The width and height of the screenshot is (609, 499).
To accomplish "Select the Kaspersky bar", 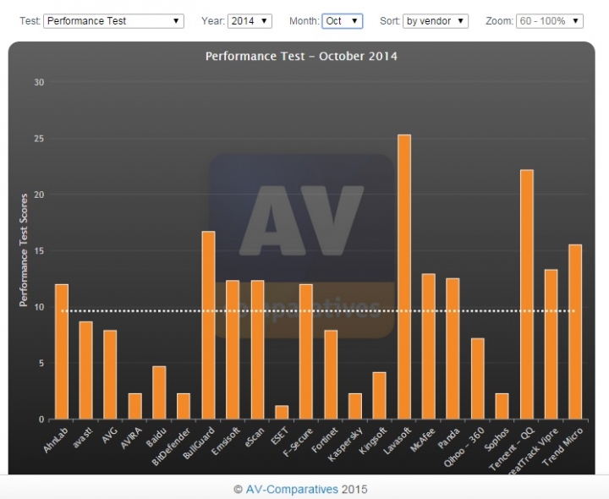I will point(355,407).
